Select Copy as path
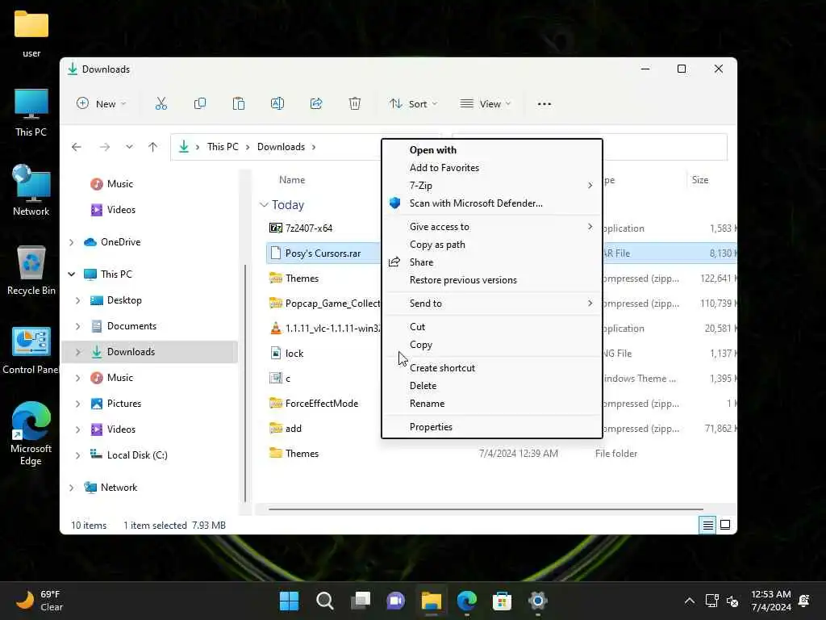Screen dimensions: 826x620 (x=492, y=245)
